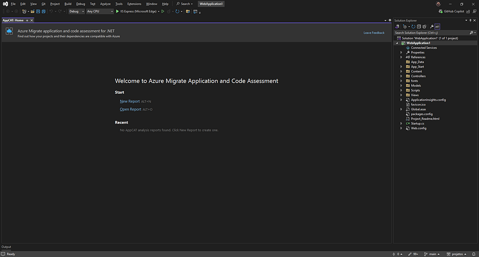Viewport: 479px width, 257px height.
Task: Select Global.asax in Solution Explorer
Action: (x=418, y=109)
